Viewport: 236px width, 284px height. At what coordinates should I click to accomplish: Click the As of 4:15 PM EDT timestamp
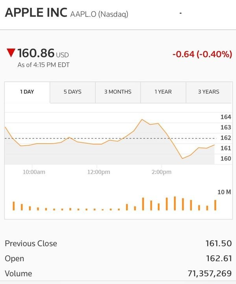[43, 65]
